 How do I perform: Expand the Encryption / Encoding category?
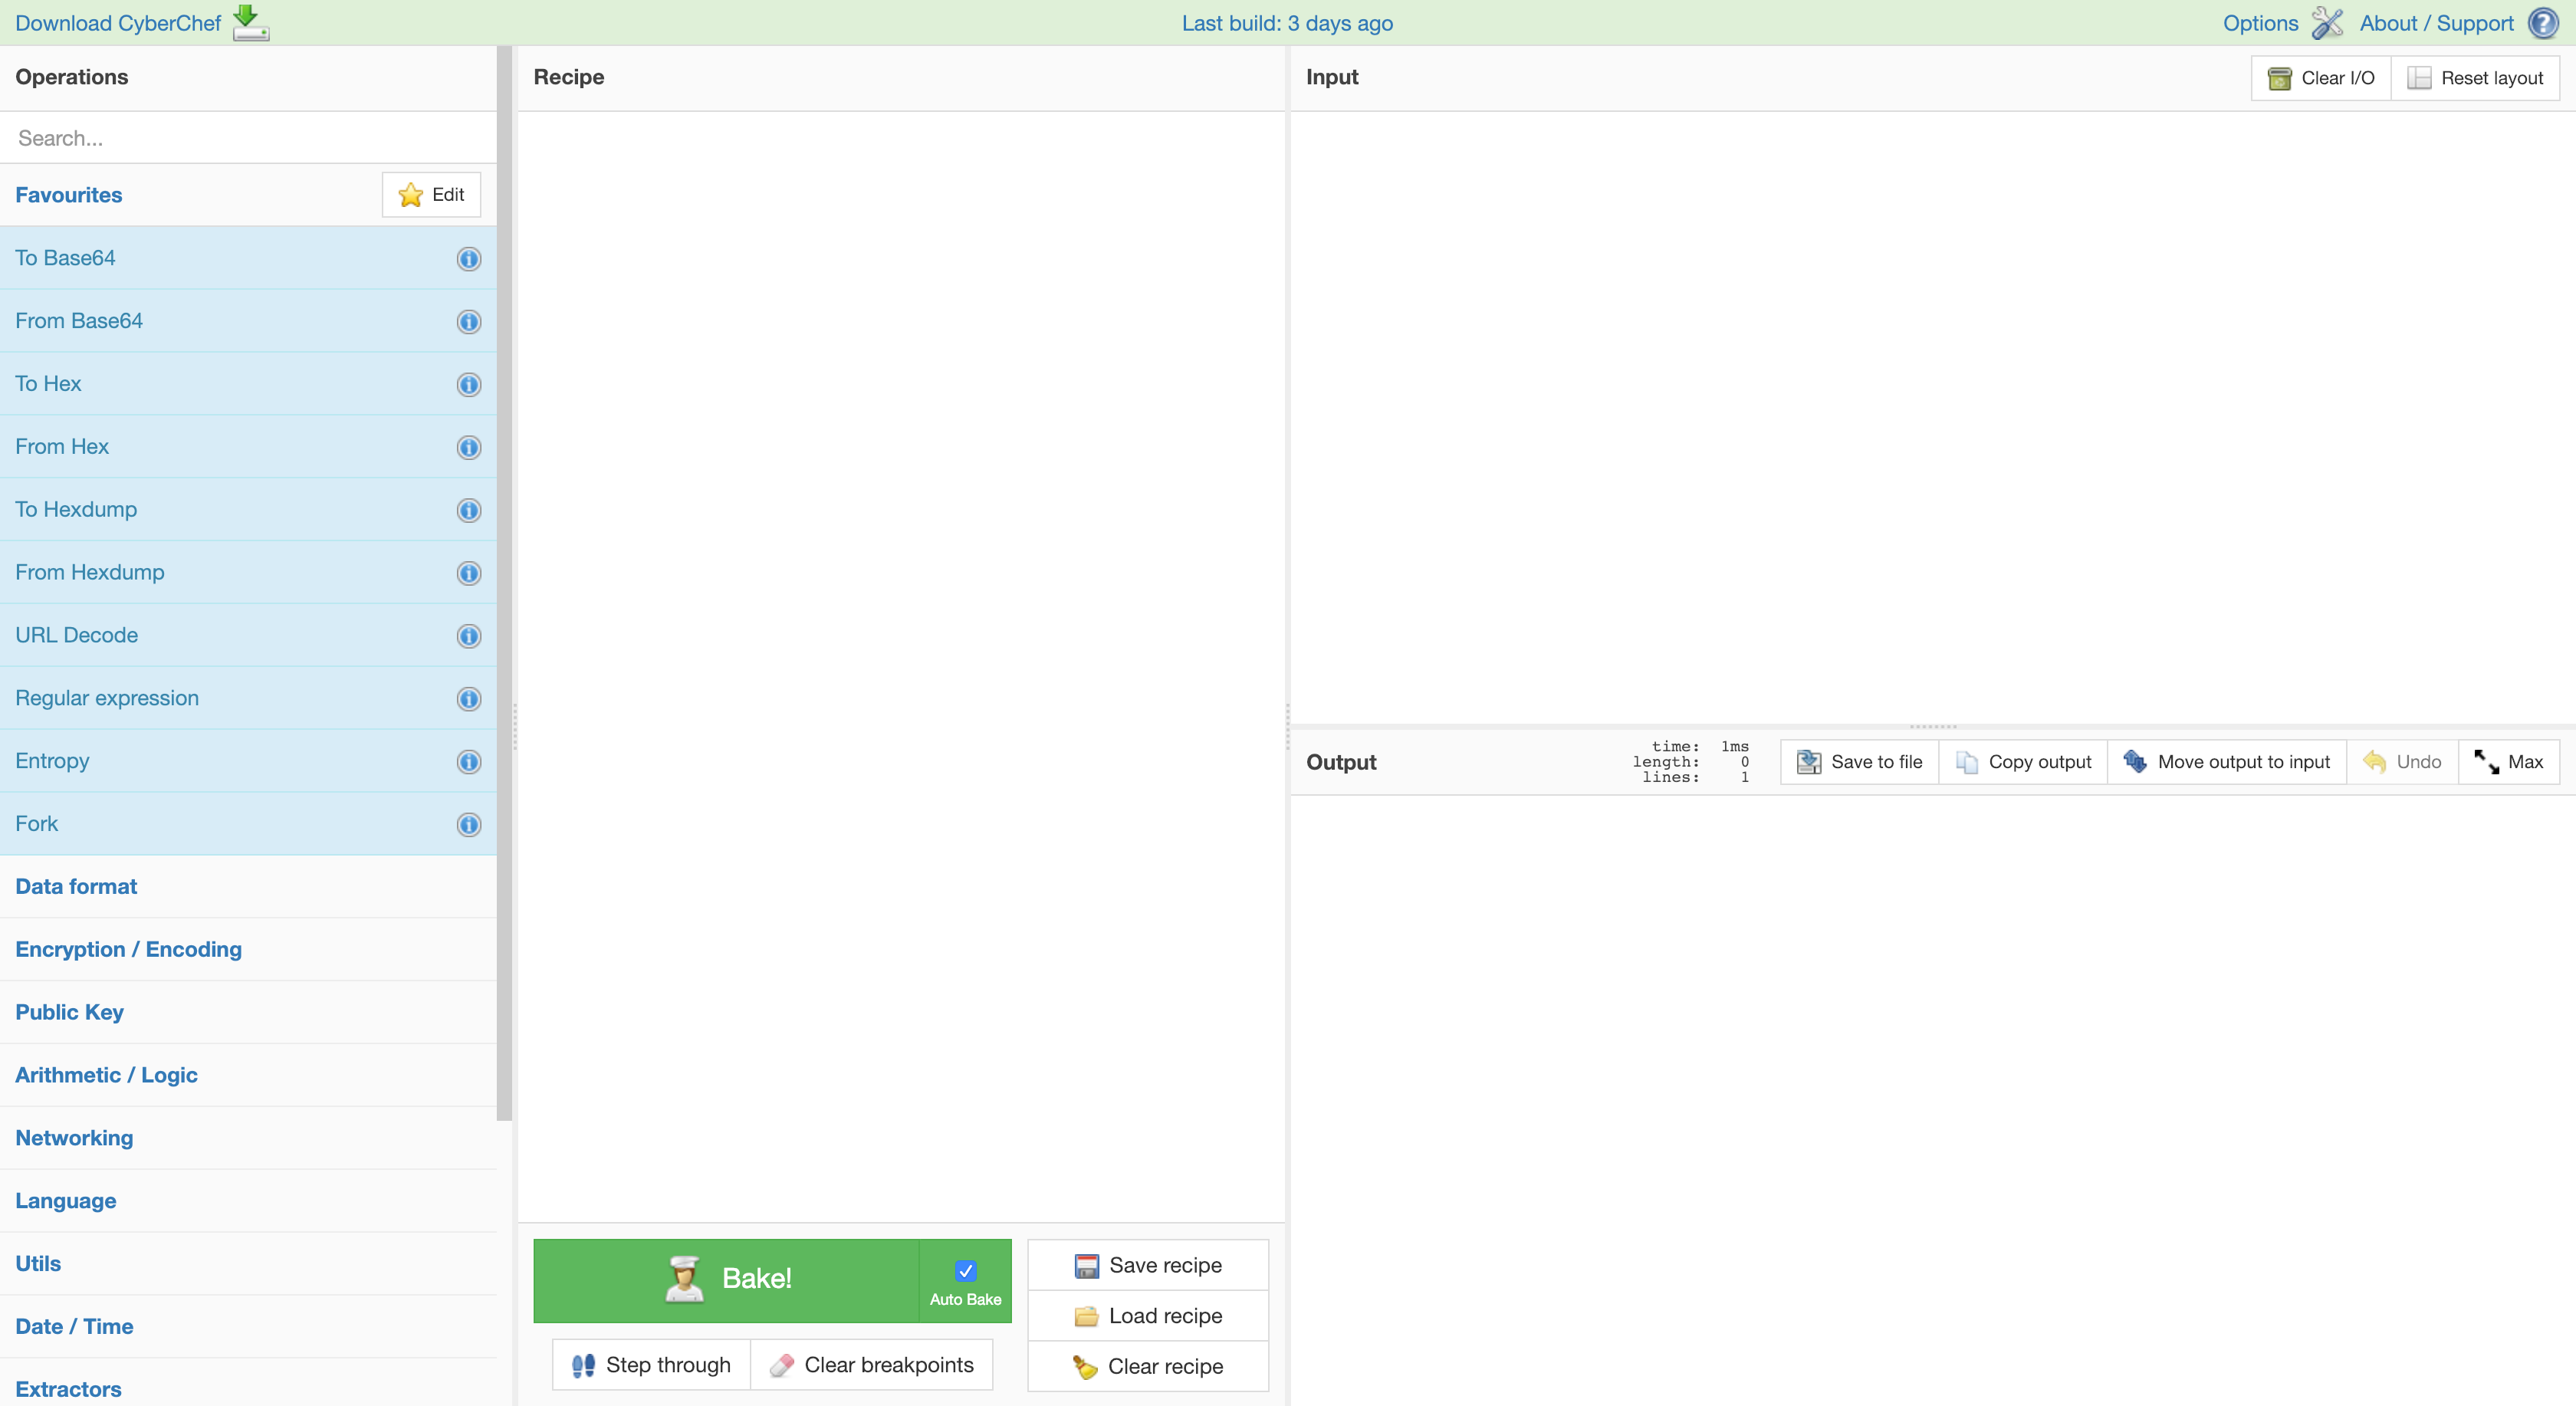[x=128, y=950]
